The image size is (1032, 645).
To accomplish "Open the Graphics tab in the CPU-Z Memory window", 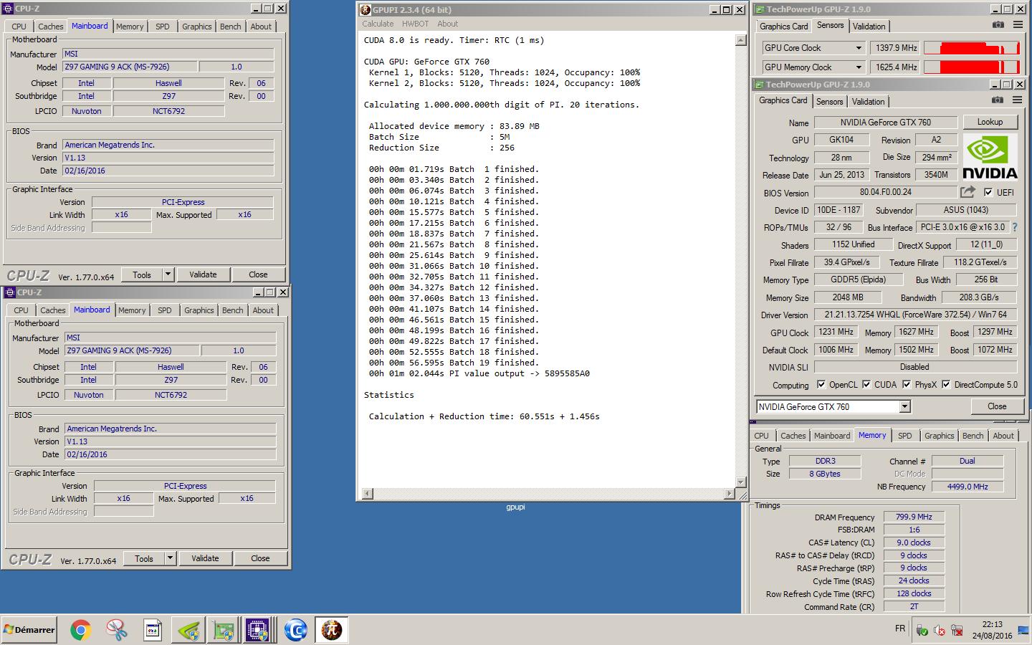I will coord(939,436).
